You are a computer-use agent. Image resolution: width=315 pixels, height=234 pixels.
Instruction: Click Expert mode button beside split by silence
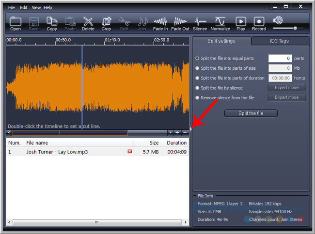tap(286, 88)
